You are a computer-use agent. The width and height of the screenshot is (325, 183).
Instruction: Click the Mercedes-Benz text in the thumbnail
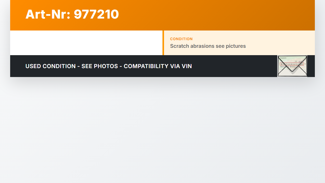[288, 67]
